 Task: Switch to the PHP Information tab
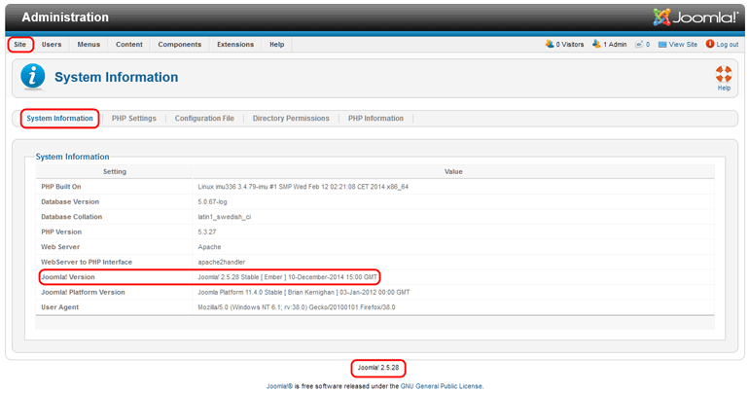[x=375, y=119]
